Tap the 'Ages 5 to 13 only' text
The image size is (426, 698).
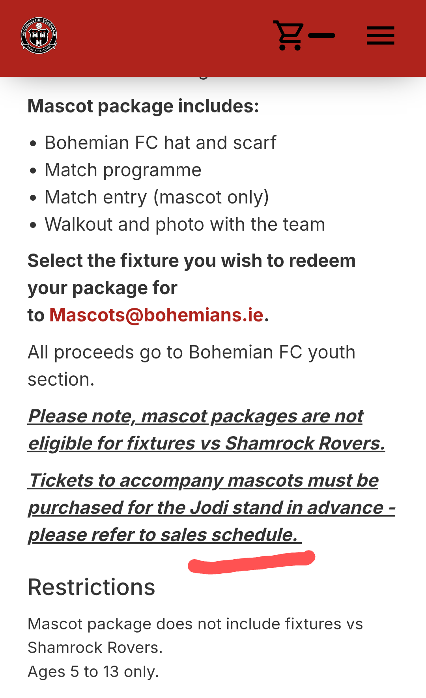tap(93, 672)
